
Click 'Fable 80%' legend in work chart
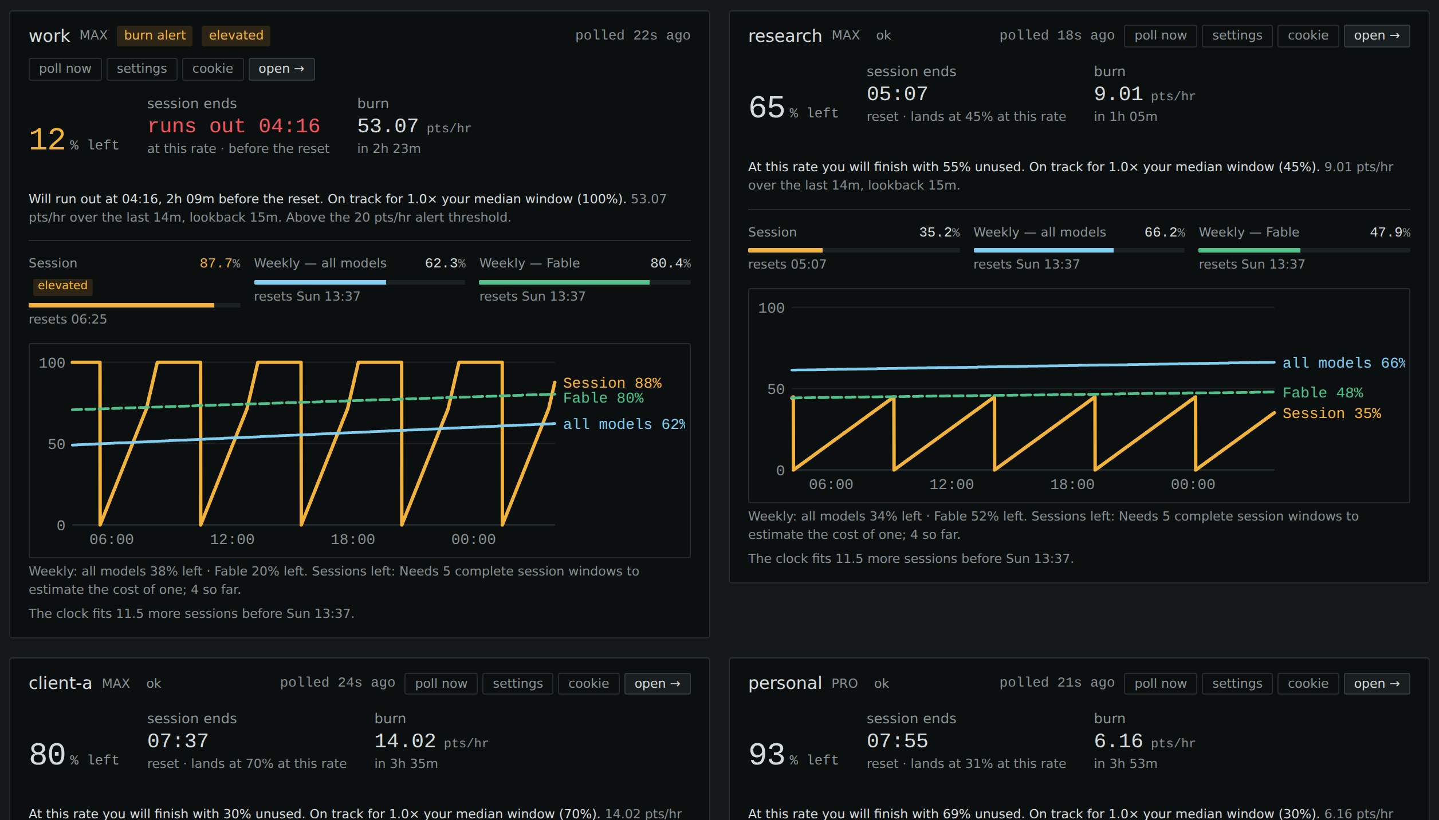point(603,398)
